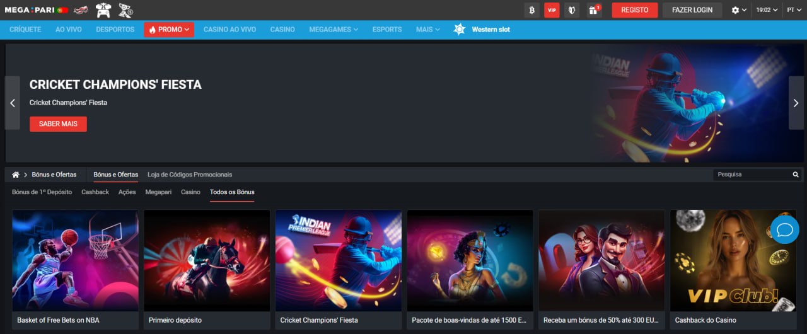Screen dimensions: 807x334
Task: Go to the next banner slide
Action: click(x=796, y=103)
